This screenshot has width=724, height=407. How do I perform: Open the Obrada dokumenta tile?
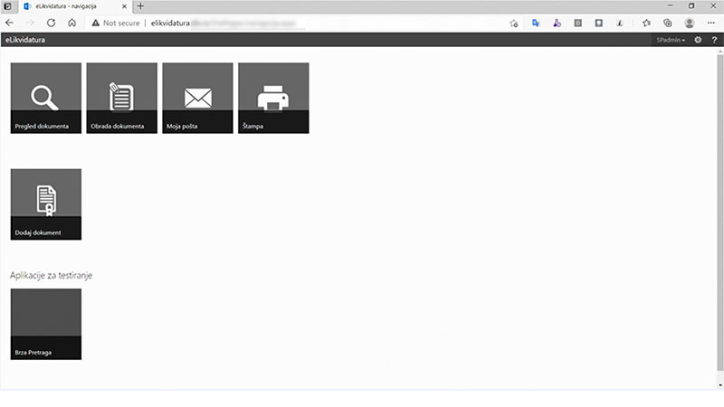tap(121, 98)
